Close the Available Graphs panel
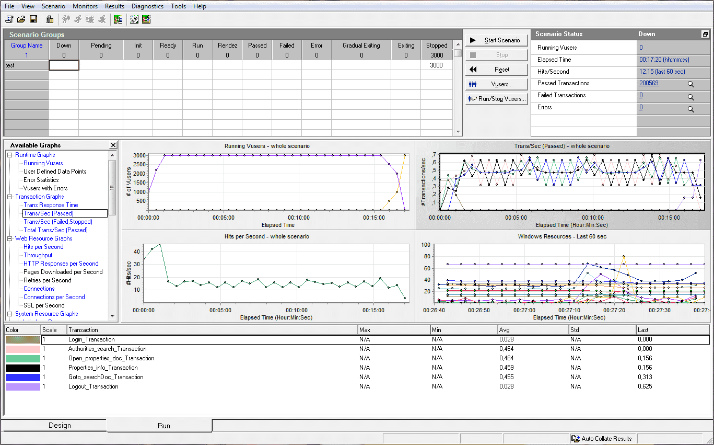Viewport: 714px width, 445px height. coord(113,145)
